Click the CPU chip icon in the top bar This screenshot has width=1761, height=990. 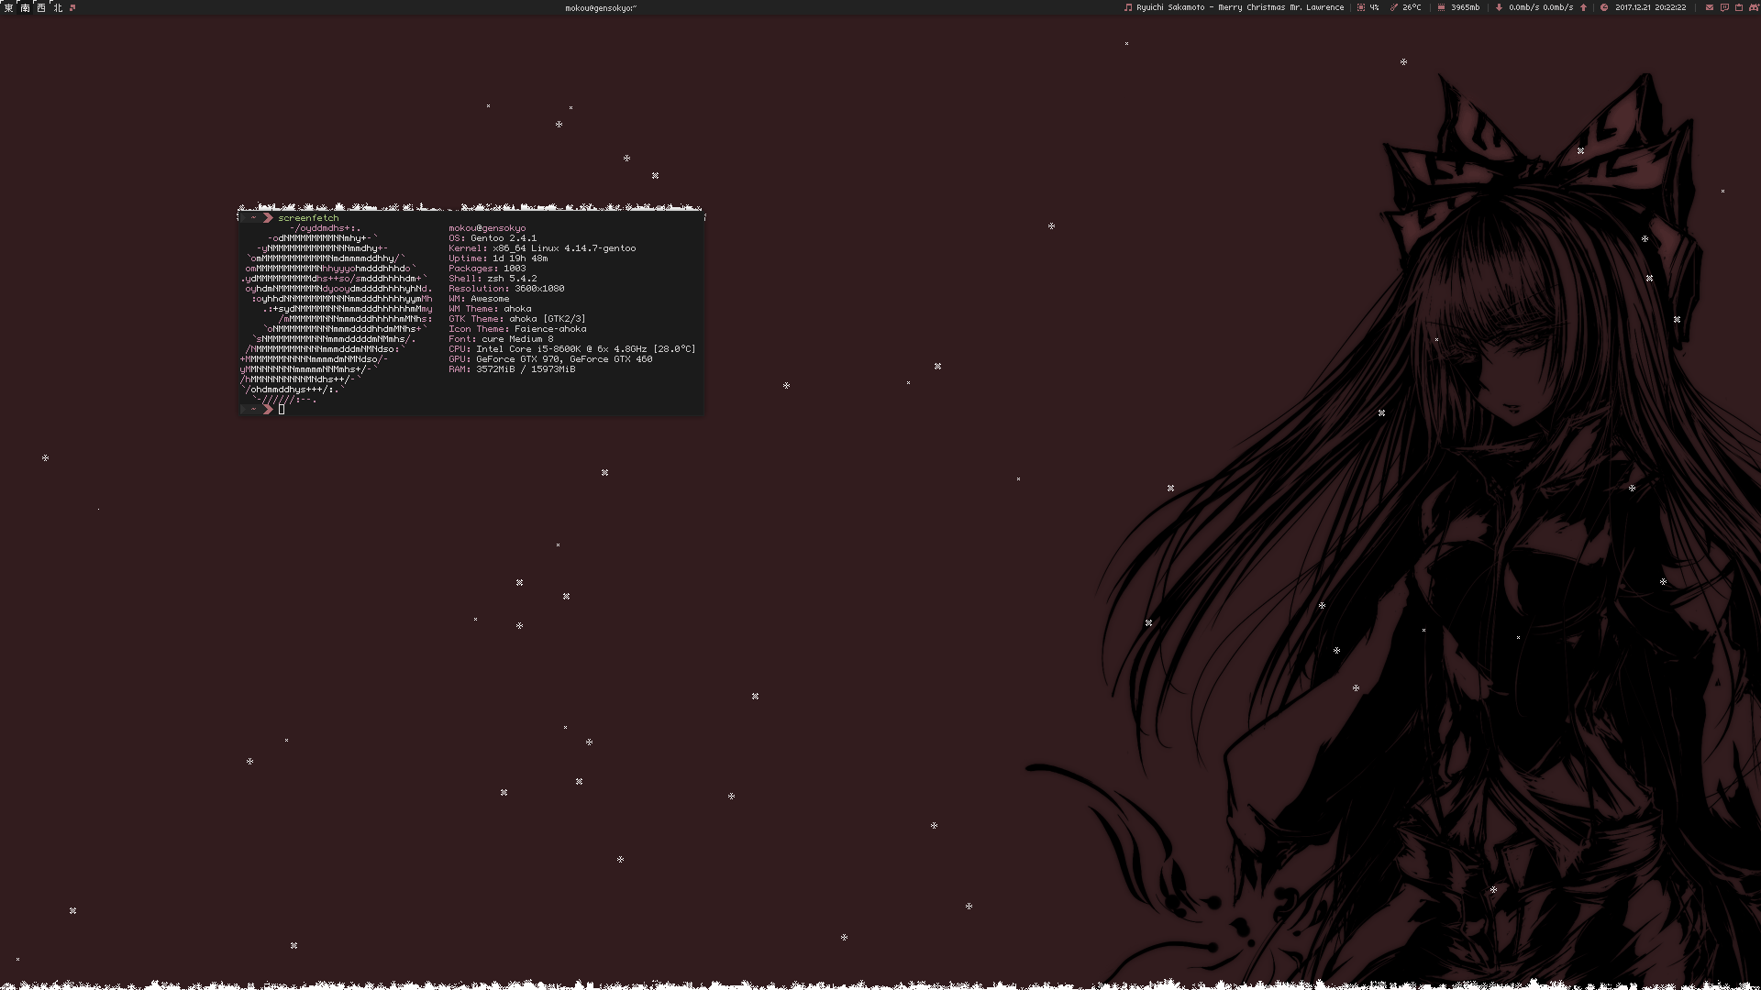click(1361, 7)
